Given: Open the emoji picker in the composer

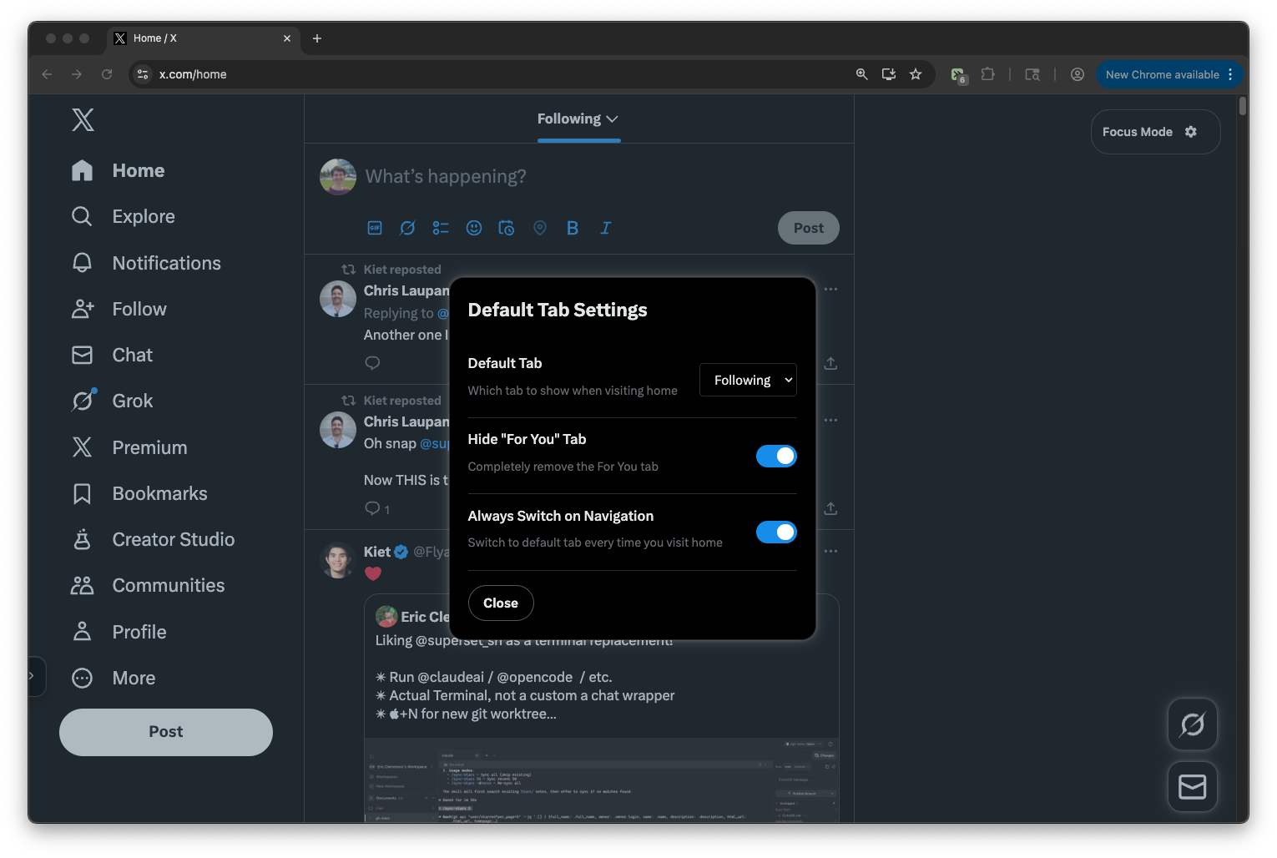Looking at the screenshot, I should (x=474, y=228).
